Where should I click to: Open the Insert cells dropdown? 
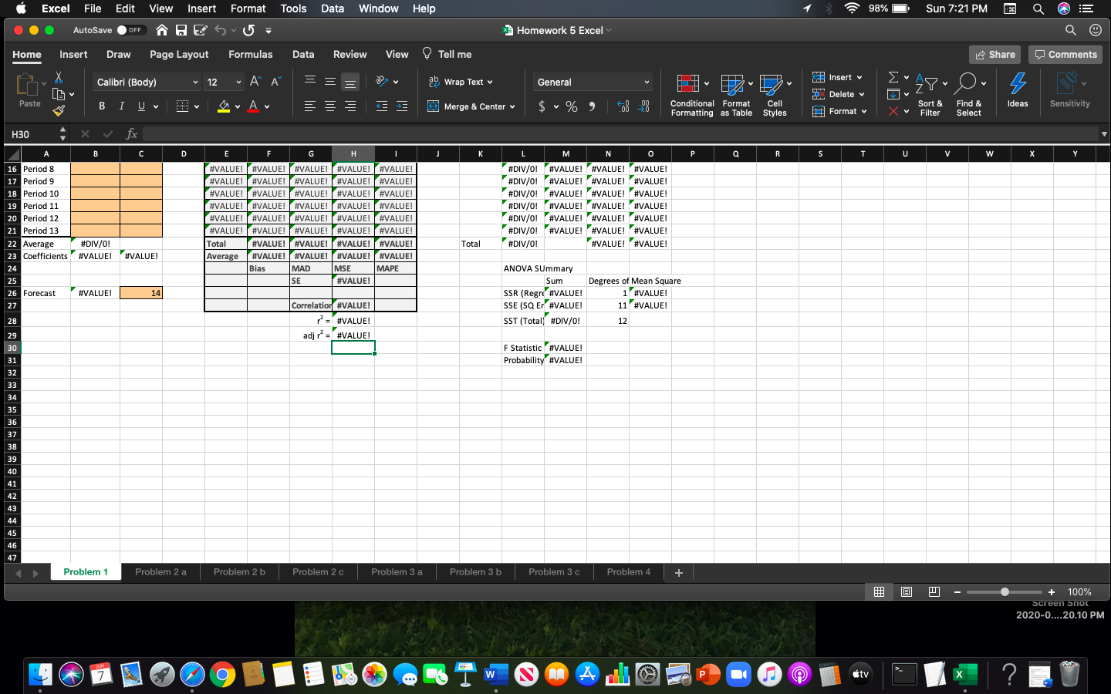859,77
